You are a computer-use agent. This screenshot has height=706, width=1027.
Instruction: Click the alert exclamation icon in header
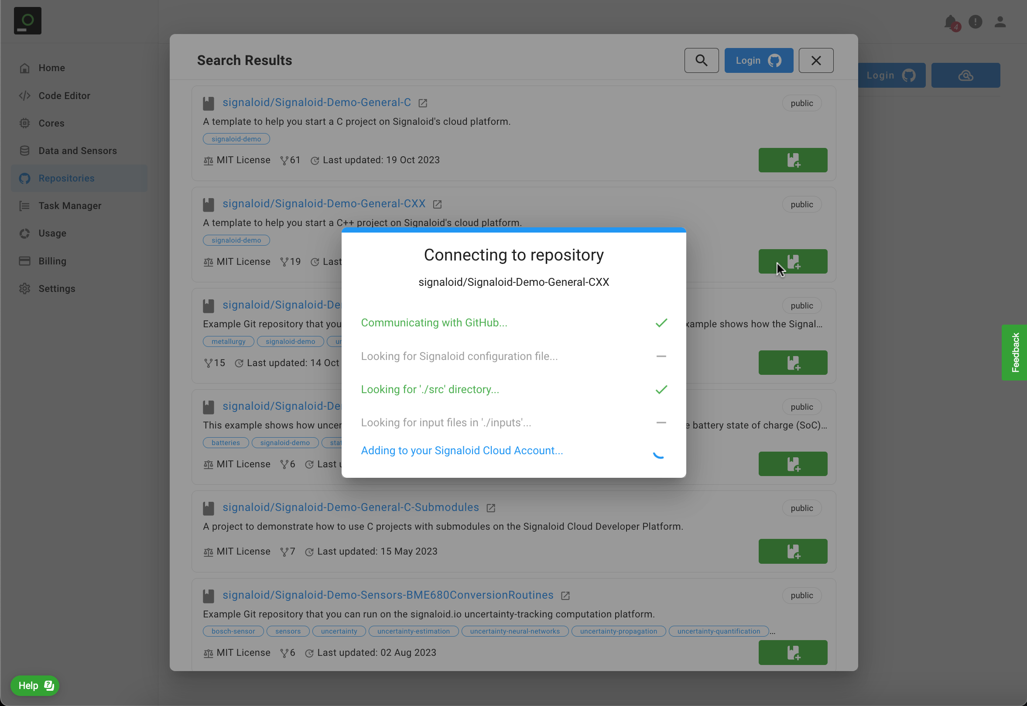[x=975, y=22]
